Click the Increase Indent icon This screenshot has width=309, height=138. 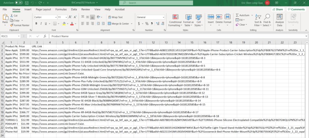pos(103,24)
